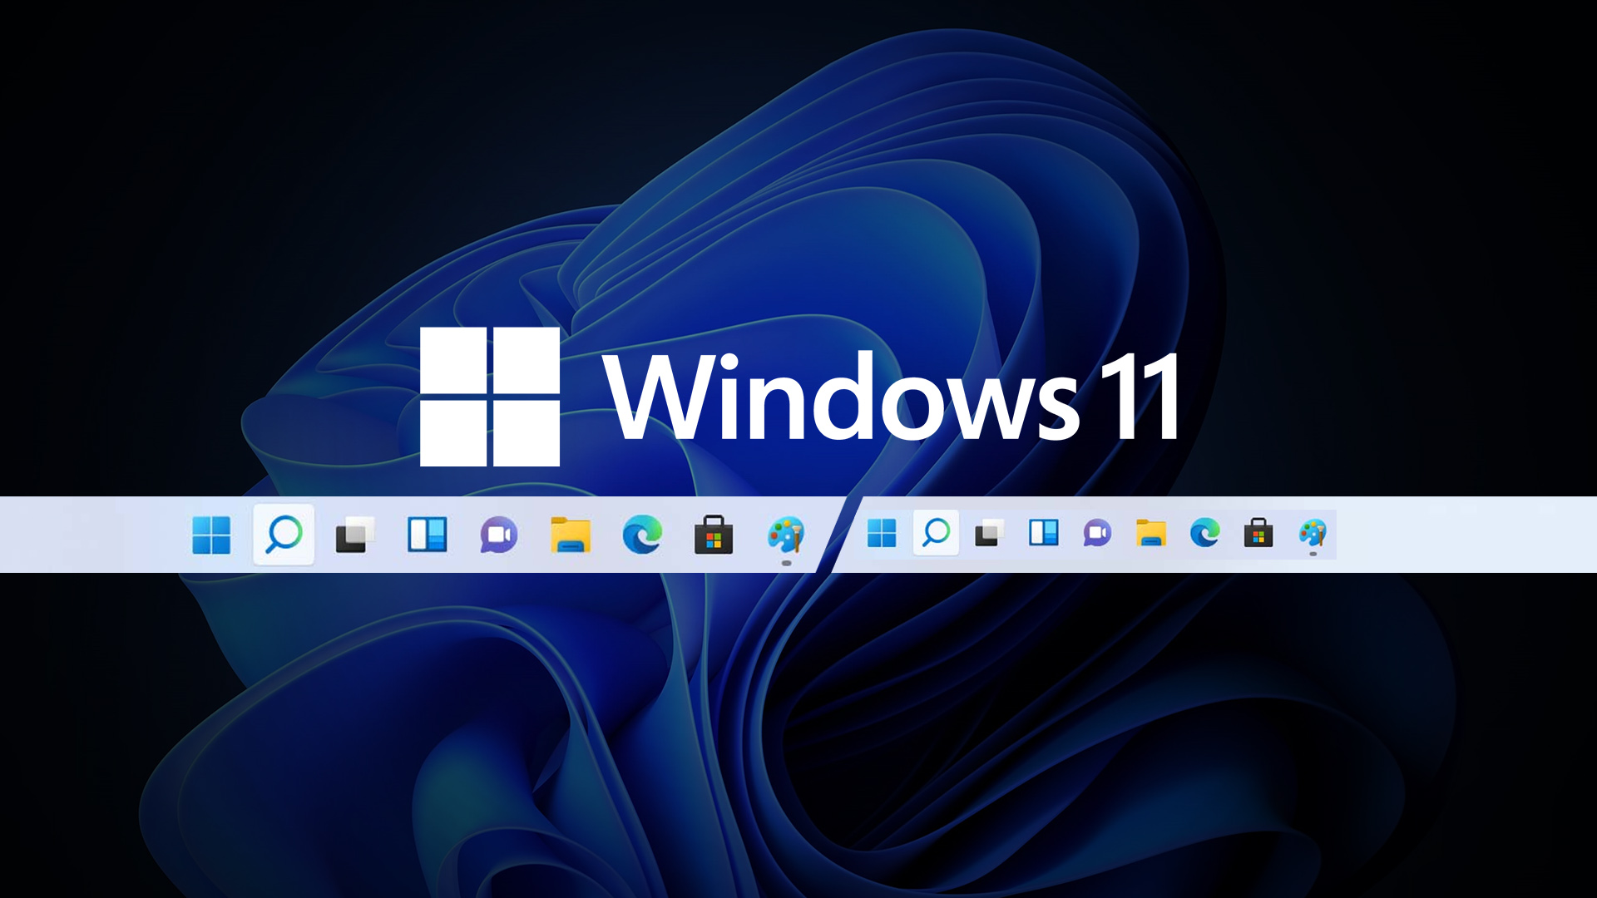The height and width of the screenshot is (898, 1597).
Task: Open Widgets on the larger taskbar
Action: point(427,535)
